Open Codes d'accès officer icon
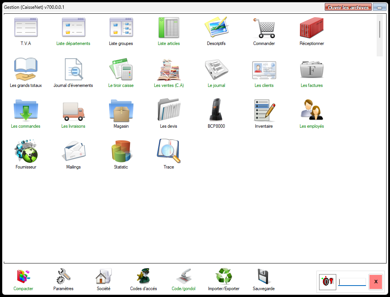 [143, 276]
